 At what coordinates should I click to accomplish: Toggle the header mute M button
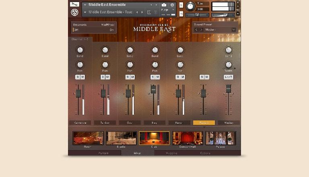click(181, 14)
